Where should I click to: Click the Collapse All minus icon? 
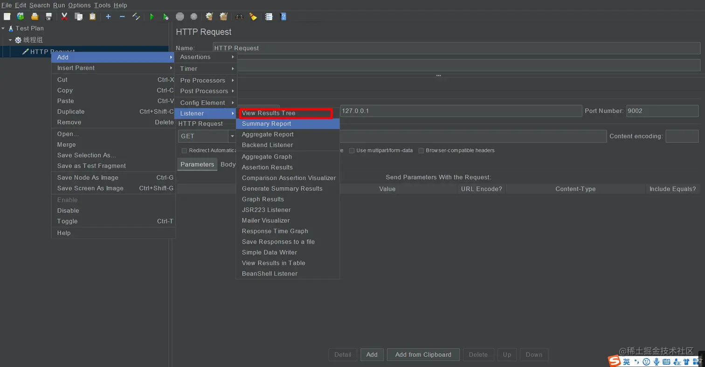tap(122, 16)
